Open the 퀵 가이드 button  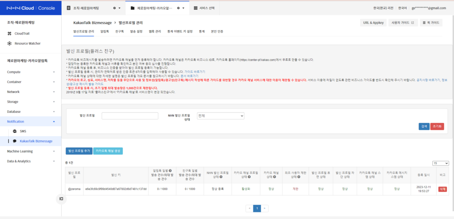pos(431,23)
